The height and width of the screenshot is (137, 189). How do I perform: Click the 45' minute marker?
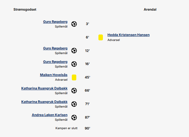pyautogui.click(x=87, y=77)
